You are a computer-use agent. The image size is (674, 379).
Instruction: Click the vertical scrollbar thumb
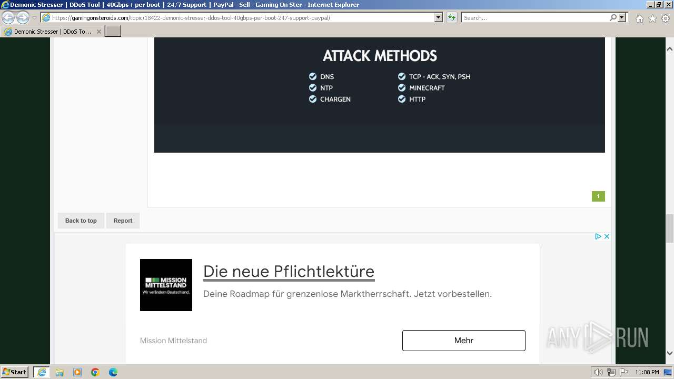[x=670, y=228]
